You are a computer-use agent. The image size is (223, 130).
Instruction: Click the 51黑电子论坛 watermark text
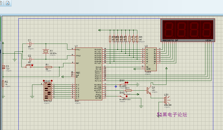coord(172,115)
